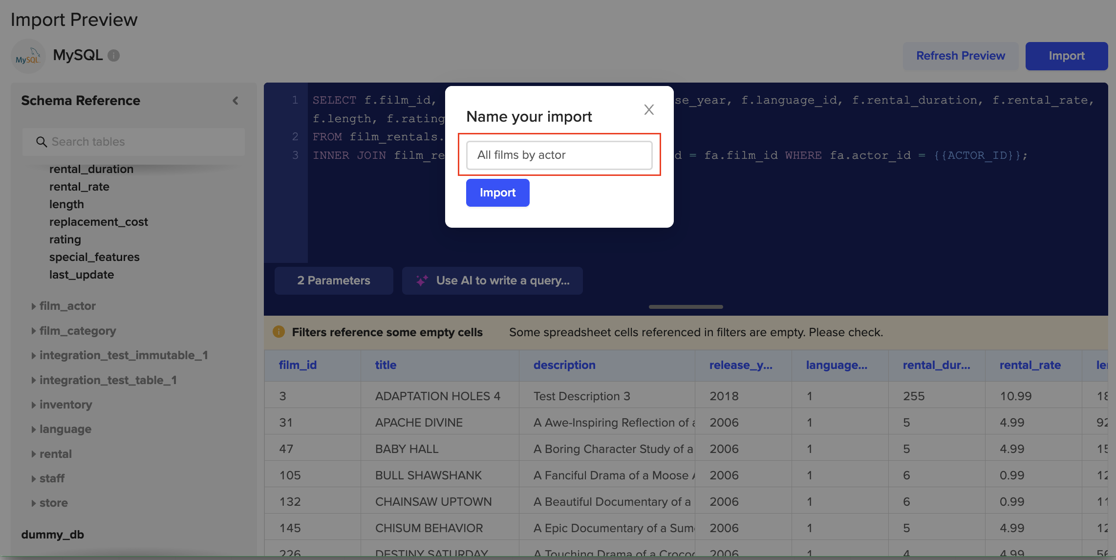Click the orange warning icon
1116x560 pixels.
(279, 332)
